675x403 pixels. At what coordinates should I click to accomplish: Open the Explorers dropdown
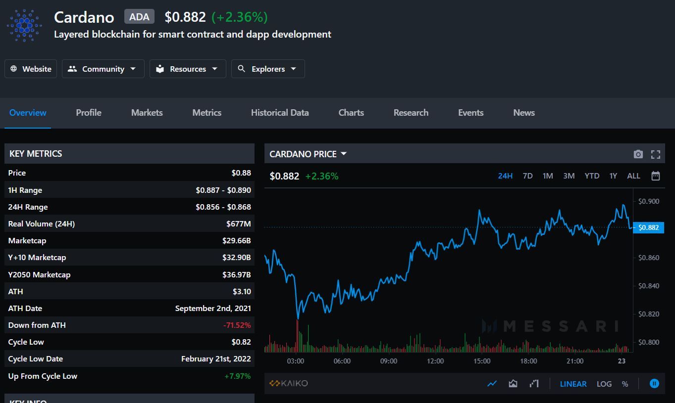pyautogui.click(x=268, y=69)
